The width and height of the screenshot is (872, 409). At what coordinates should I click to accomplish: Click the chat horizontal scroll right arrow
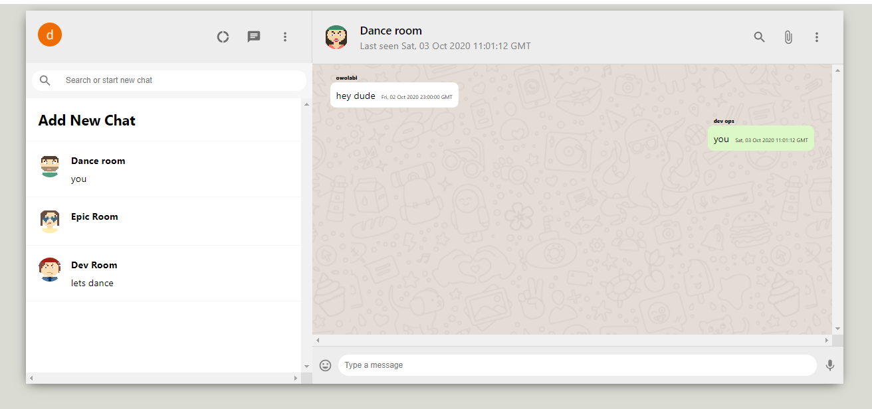click(827, 340)
